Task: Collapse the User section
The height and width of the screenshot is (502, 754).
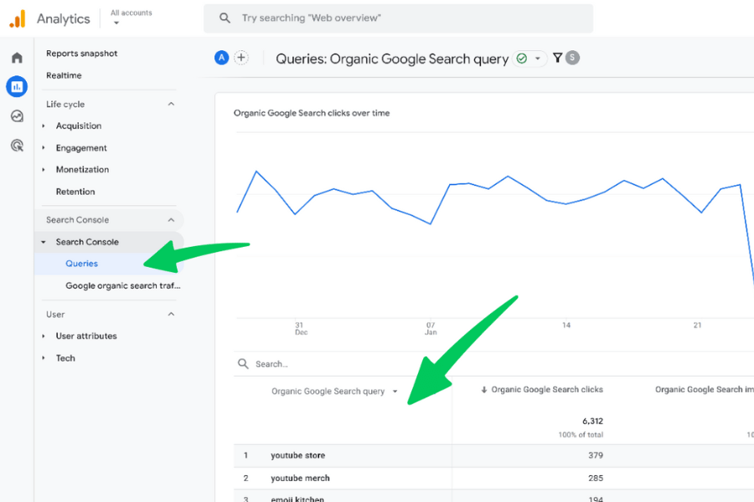Action: point(171,315)
